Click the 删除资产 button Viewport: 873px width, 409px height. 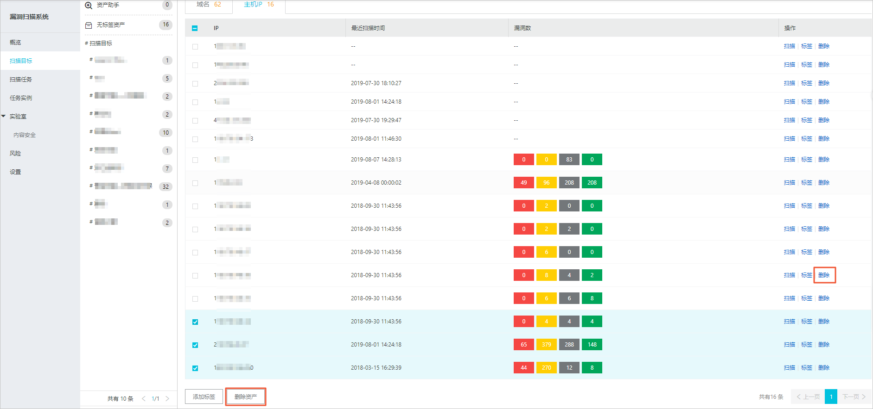click(x=246, y=397)
